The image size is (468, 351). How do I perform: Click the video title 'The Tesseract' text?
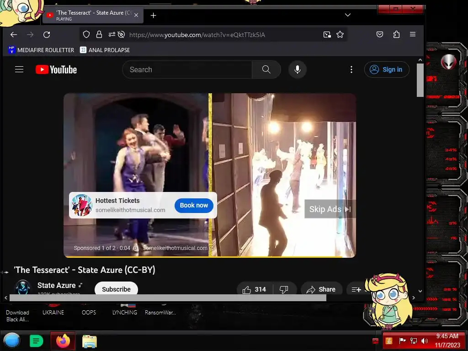point(85,270)
